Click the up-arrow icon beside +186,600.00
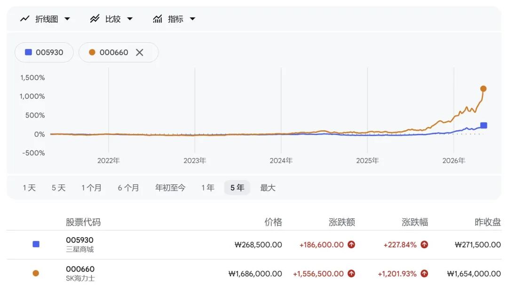The height and width of the screenshot is (285, 508). coord(351,245)
